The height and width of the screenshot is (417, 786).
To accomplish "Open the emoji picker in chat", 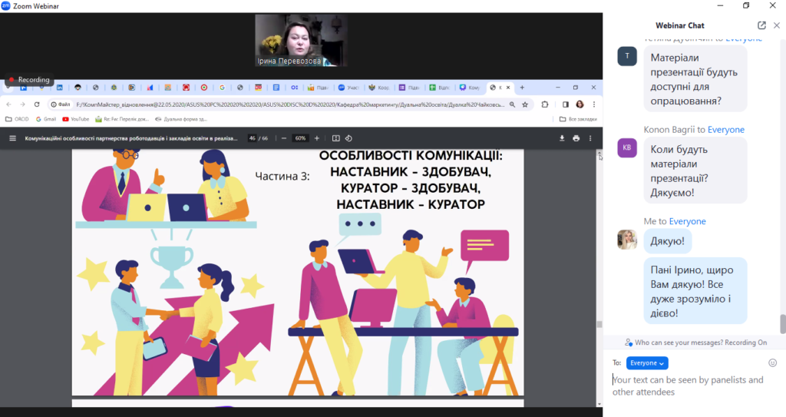I will coord(773,362).
